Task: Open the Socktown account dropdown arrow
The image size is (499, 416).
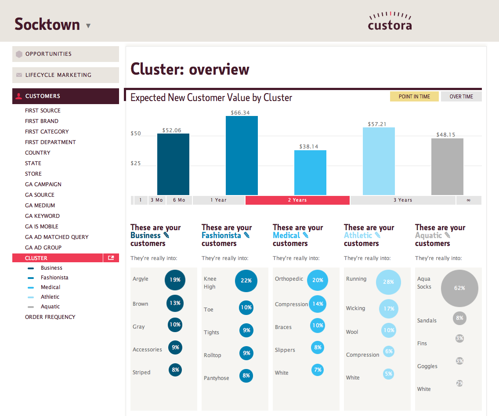Action: pyautogui.click(x=88, y=26)
